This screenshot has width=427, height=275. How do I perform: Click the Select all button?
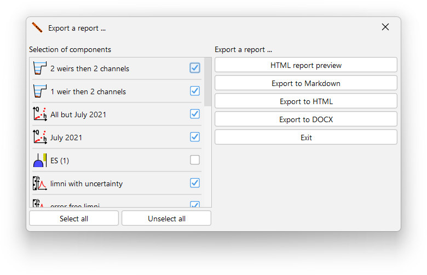[74, 219]
